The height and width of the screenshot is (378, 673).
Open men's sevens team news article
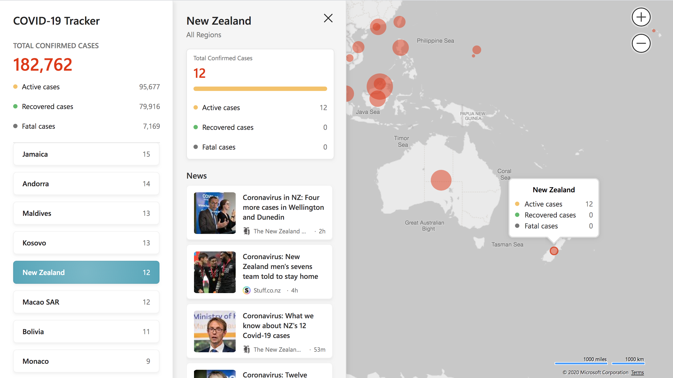(280, 267)
